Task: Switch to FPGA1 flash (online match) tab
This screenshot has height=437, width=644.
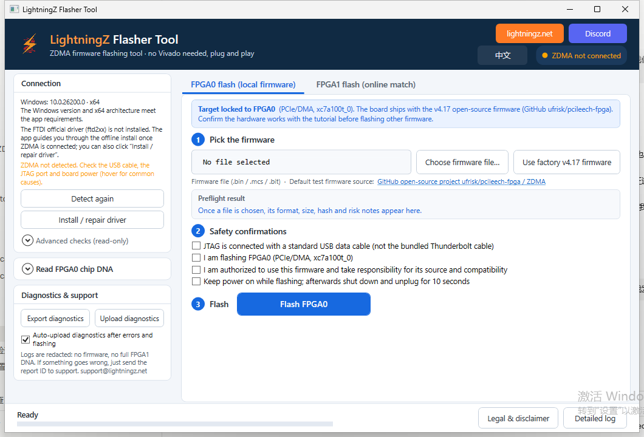Action: click(366, 84)
